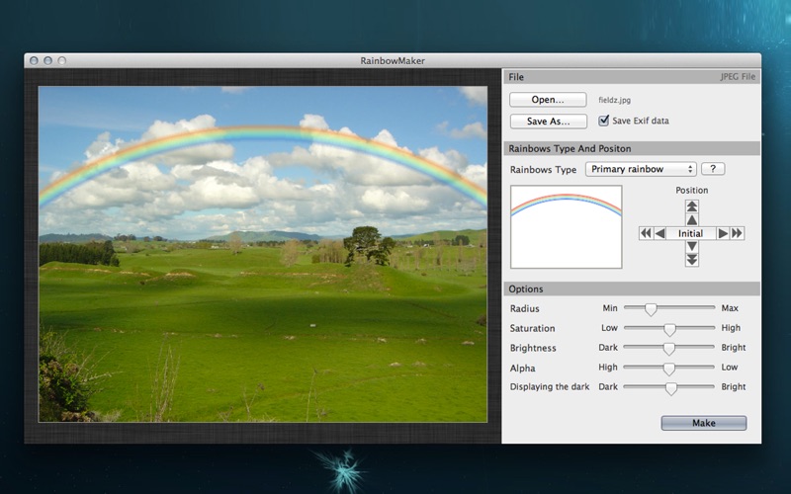Uncheck the Save Exif data checkbox

click(x=604, y=121)
